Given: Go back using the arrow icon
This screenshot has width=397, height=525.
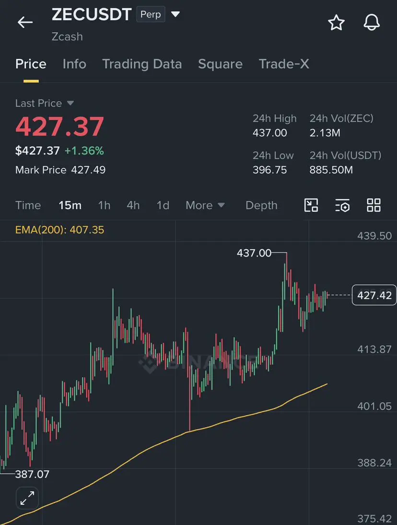Looking at the screenshot, I should (25, 23).
